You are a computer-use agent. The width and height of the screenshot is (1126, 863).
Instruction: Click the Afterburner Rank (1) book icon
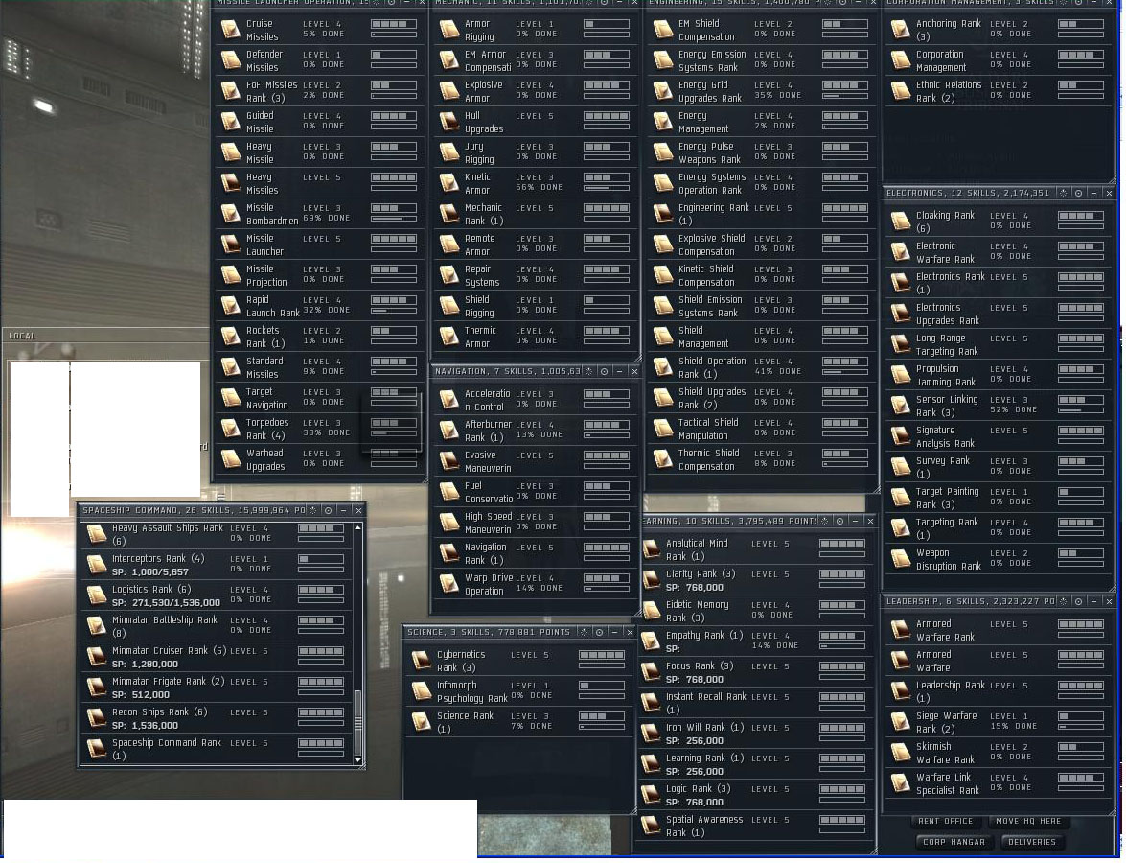(x=449, y=431)
